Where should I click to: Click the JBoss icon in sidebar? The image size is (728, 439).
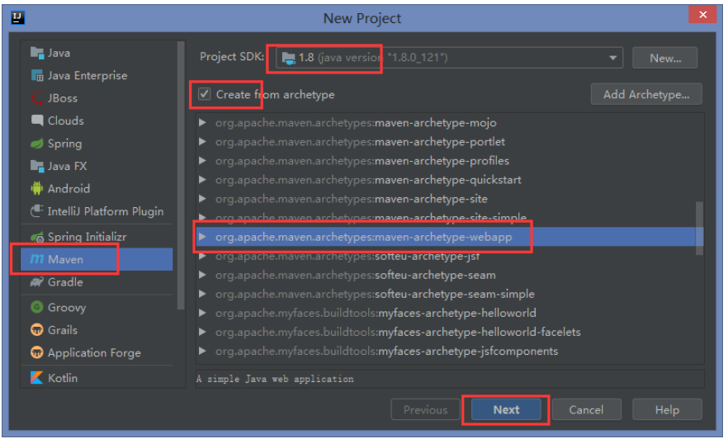click(x=36, y=98)
